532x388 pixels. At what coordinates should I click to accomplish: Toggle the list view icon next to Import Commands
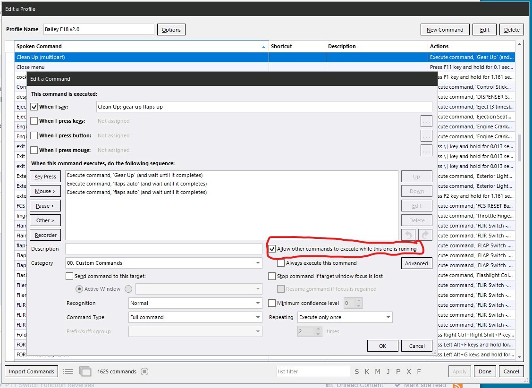pyautogui.click(x=68, y=372)
